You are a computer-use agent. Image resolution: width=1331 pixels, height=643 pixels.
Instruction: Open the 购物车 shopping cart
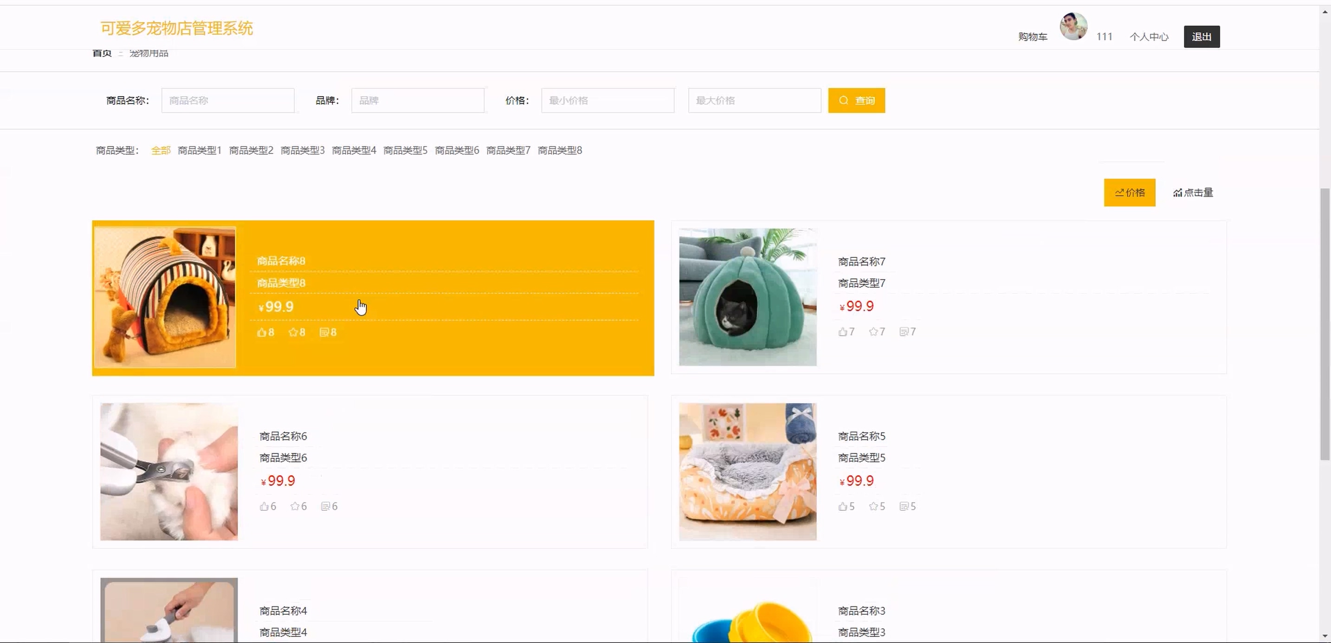click(x=1032, y=37)
